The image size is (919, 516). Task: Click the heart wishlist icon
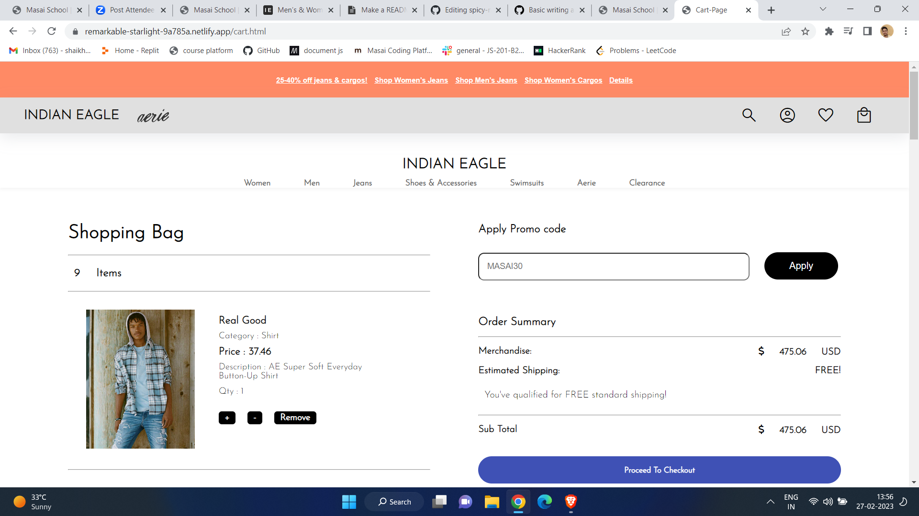826,115
